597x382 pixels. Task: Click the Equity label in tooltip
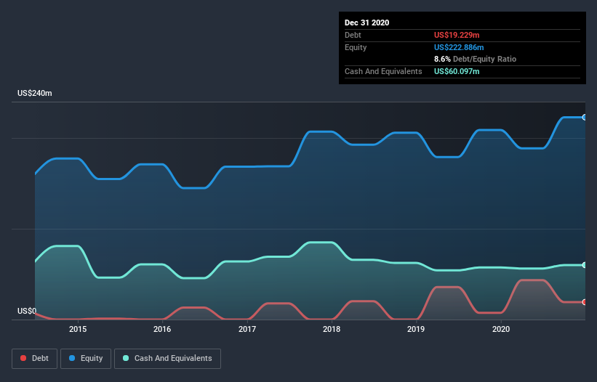point(356,47)
